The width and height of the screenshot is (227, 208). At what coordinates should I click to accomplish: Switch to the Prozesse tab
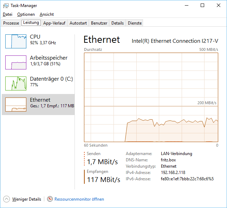(11, 23)
